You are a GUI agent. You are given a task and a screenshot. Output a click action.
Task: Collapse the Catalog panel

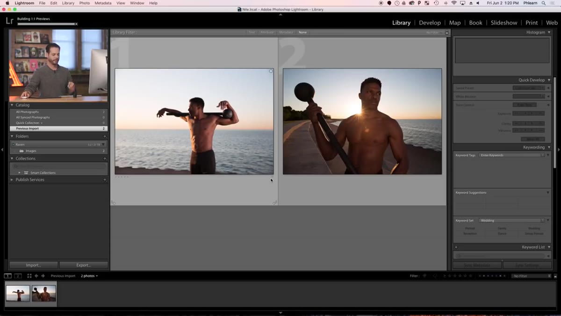12,105
